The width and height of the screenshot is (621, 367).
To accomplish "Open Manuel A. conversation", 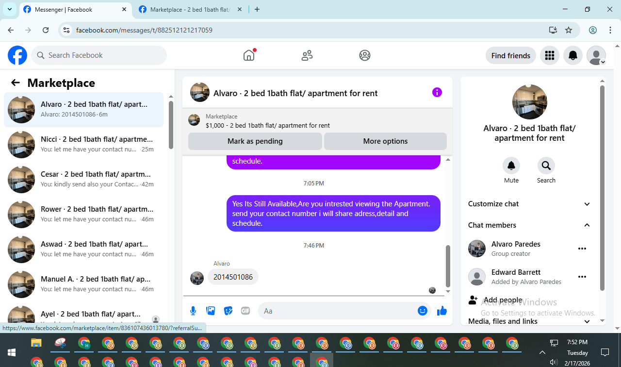I will 84,284.
